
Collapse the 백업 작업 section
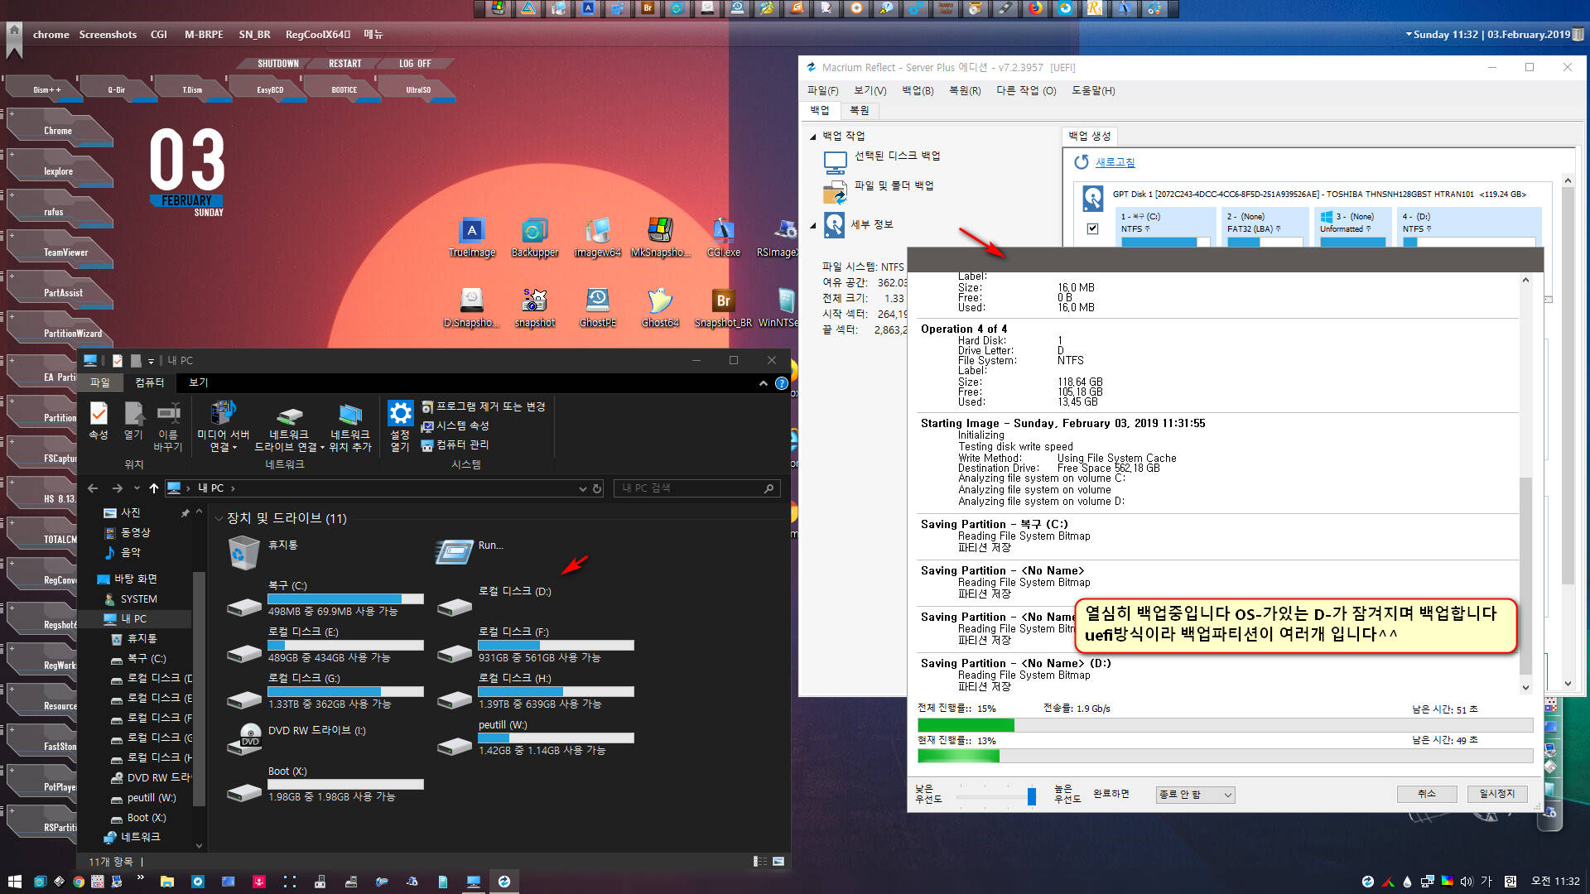[813, 137]
